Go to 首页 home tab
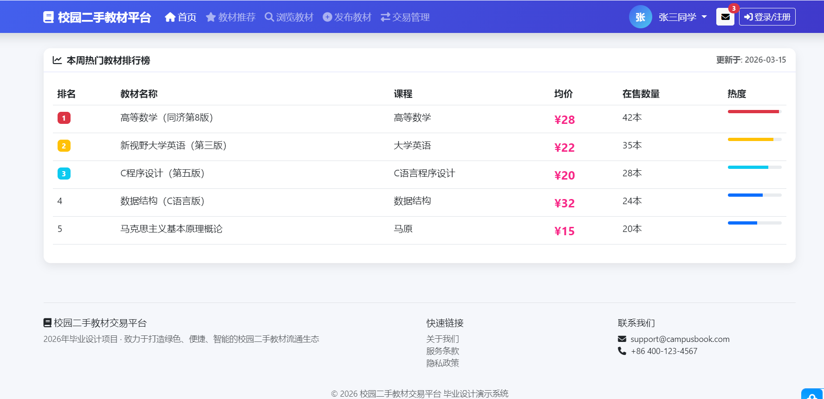The width and height of the screenshot is (824, 399). click(181, 17)
